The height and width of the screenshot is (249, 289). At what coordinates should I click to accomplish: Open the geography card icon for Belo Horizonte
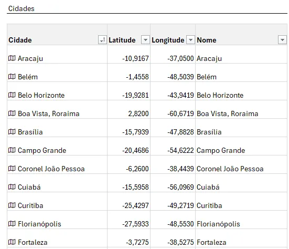[12, 95]
